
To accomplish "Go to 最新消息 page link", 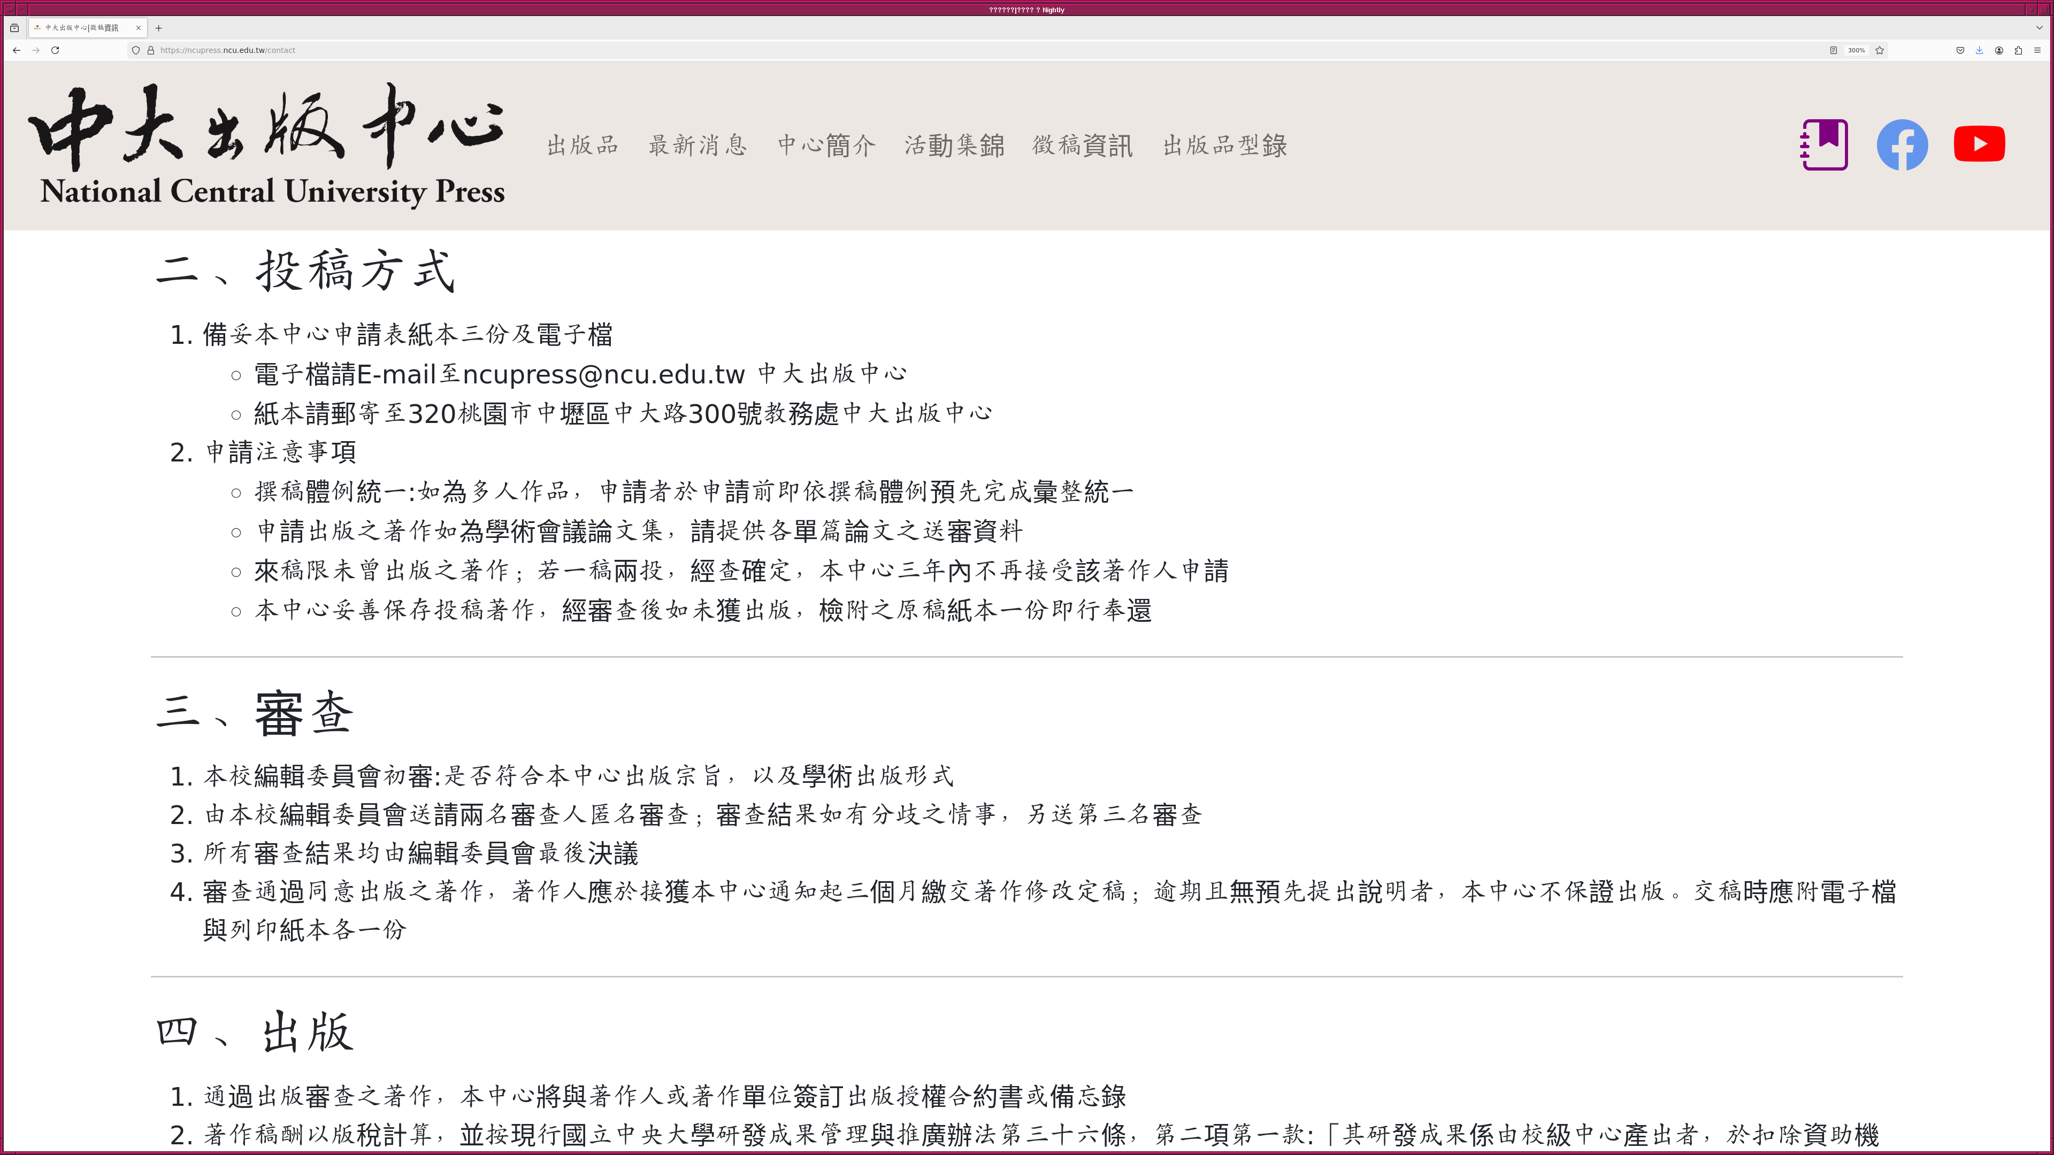I will [x=698, y=145].
